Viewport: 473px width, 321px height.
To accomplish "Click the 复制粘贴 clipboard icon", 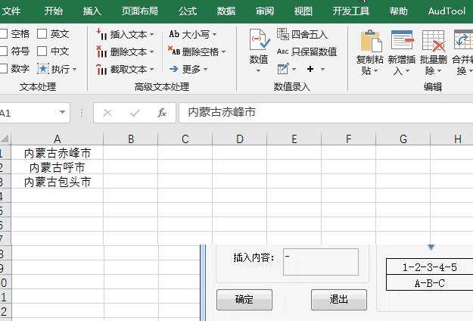I will click(371, 41).
